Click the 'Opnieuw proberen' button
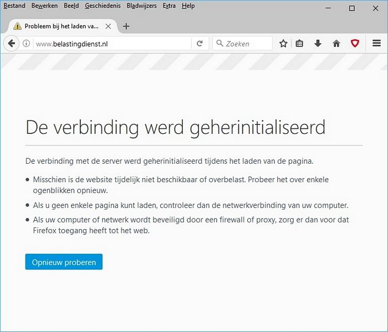 [x=64, y=262]
